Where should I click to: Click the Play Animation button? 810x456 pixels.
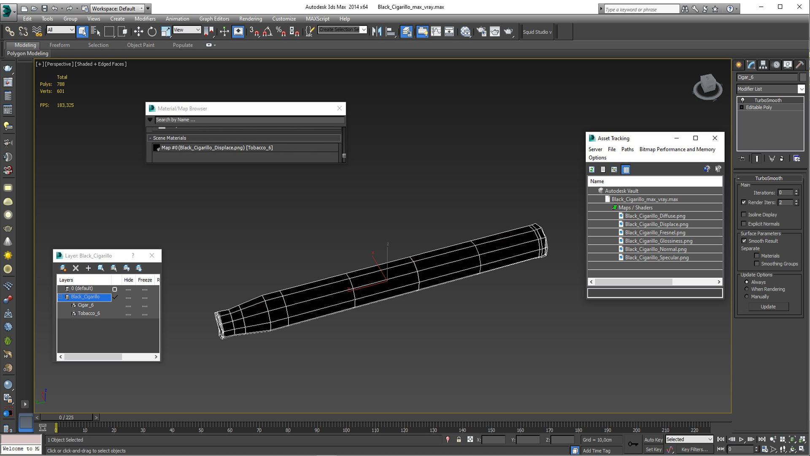(741, 440)
